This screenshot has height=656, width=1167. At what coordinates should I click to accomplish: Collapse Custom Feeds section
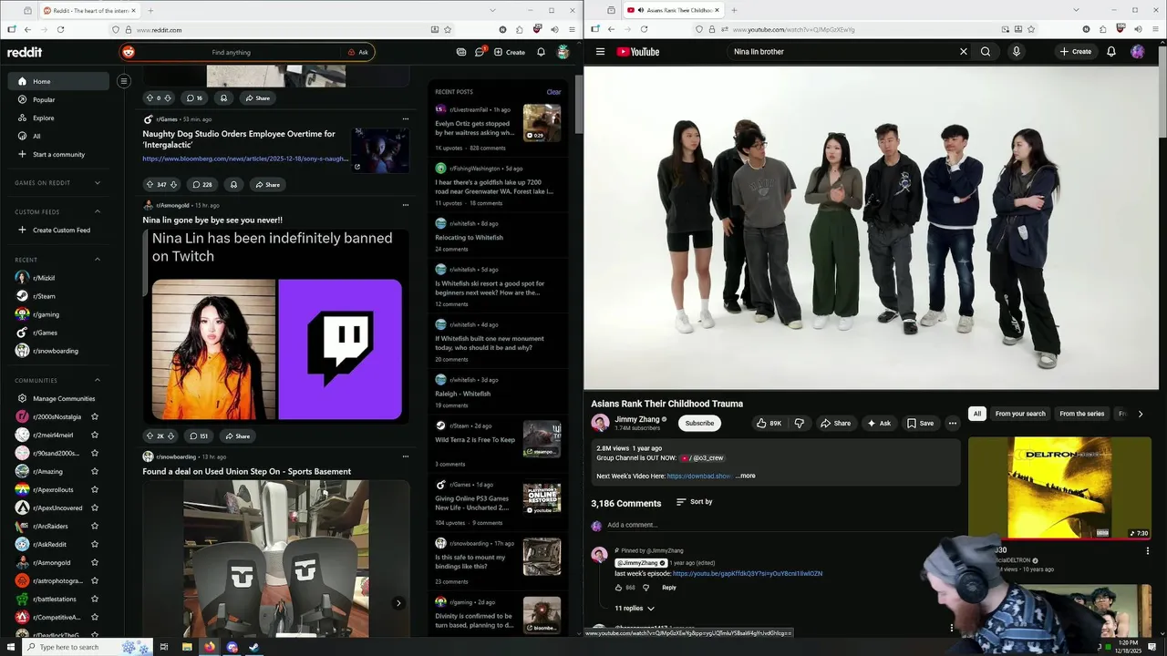pyautogui.click(x=98, y=211)
